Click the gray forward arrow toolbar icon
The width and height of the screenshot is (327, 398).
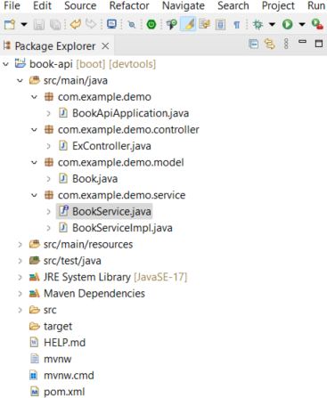tap(91, 24)
